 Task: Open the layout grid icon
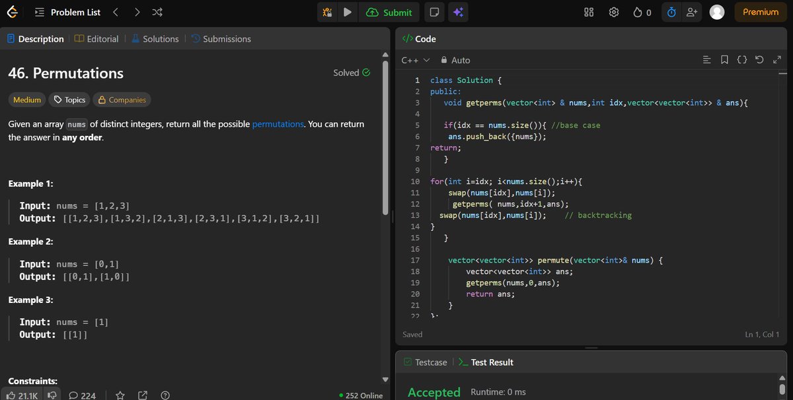[590, 12]
